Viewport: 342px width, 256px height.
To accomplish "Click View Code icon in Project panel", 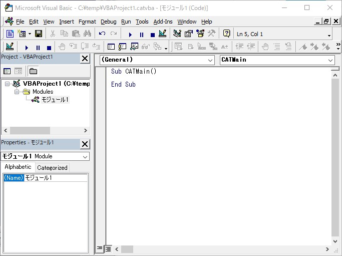I will click(x=7, y=71).
